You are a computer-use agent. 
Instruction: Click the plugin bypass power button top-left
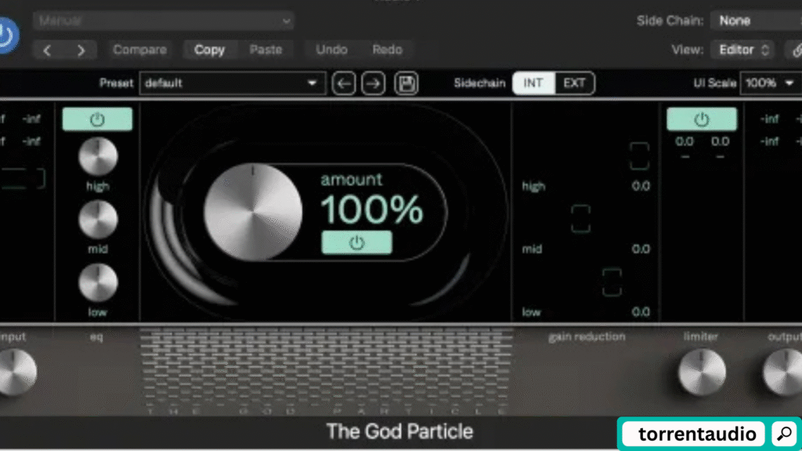[x=6, y=34]
